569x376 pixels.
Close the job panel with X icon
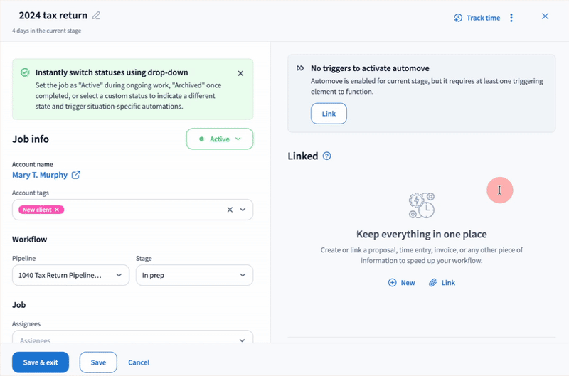pyautogui.click(x=545, y=16)
